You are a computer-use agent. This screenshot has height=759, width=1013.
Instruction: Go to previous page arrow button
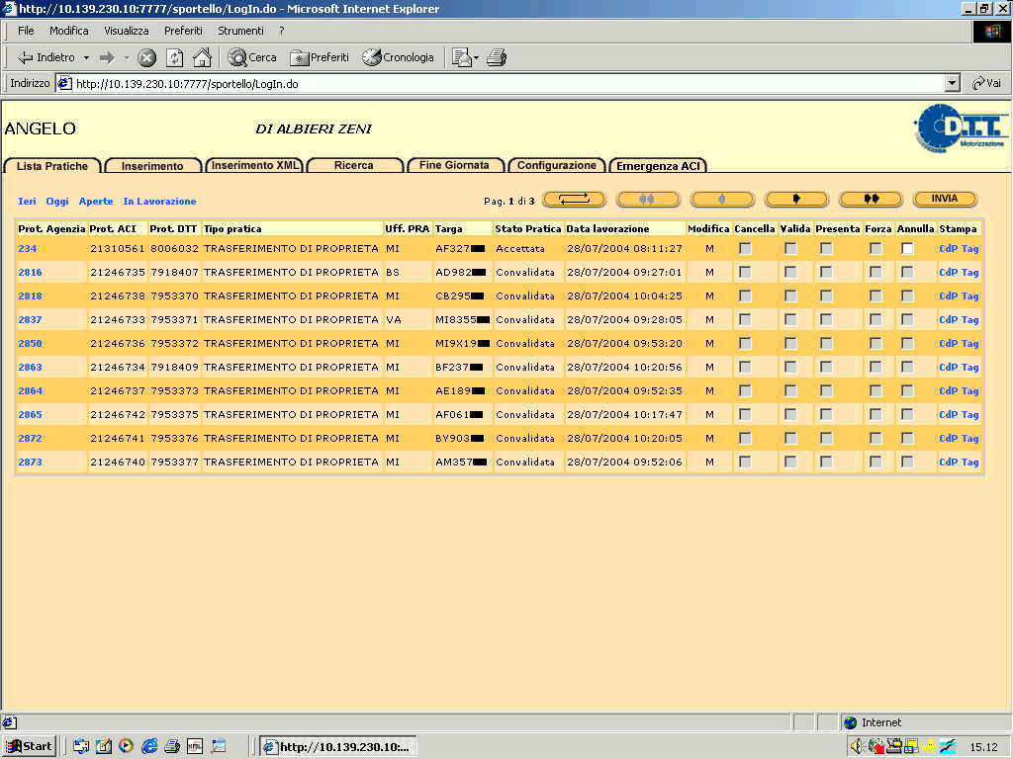point(722,200)
